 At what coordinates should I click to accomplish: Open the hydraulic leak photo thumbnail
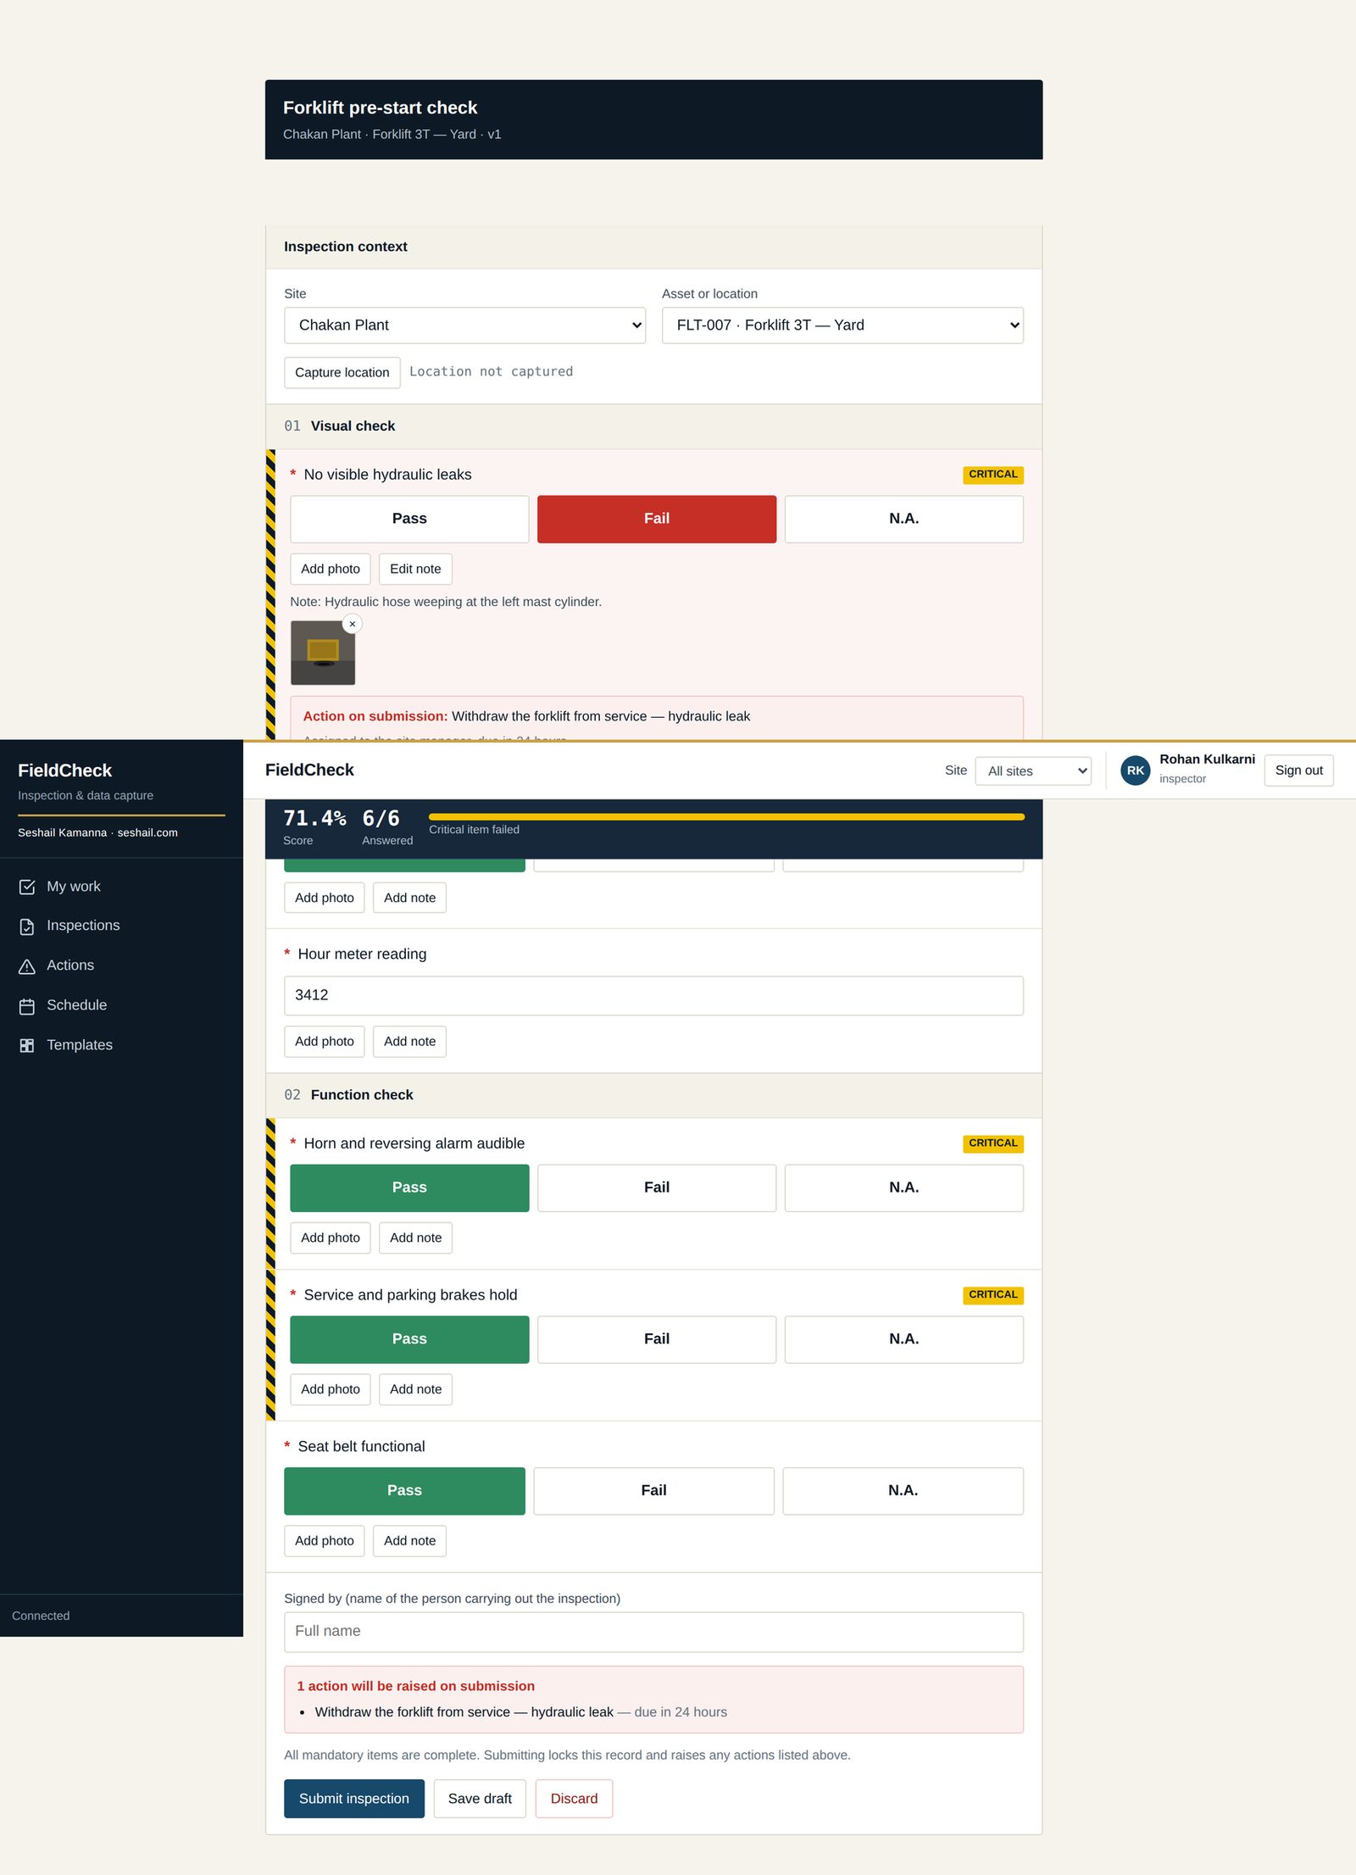click(x=323, y=653)
